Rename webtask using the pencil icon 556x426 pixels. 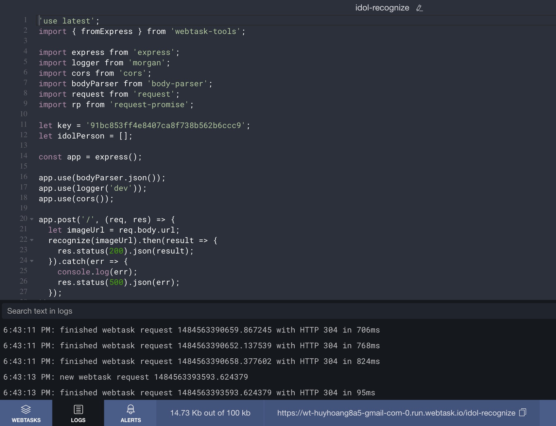point(420,8)
